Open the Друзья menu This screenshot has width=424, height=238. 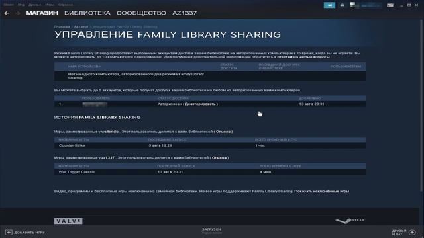[x=34, y=5]
